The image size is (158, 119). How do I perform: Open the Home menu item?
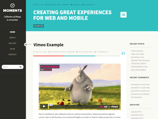(x=12, y=32)
